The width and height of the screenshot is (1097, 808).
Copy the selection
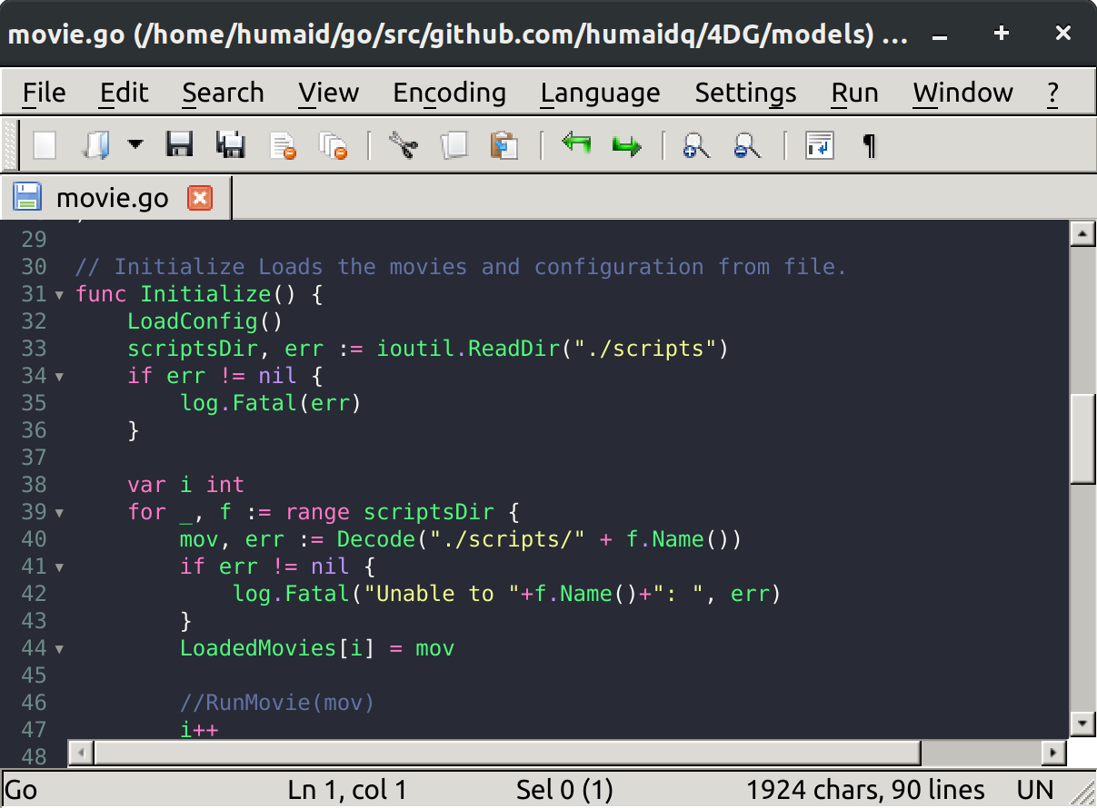[454, 145]
